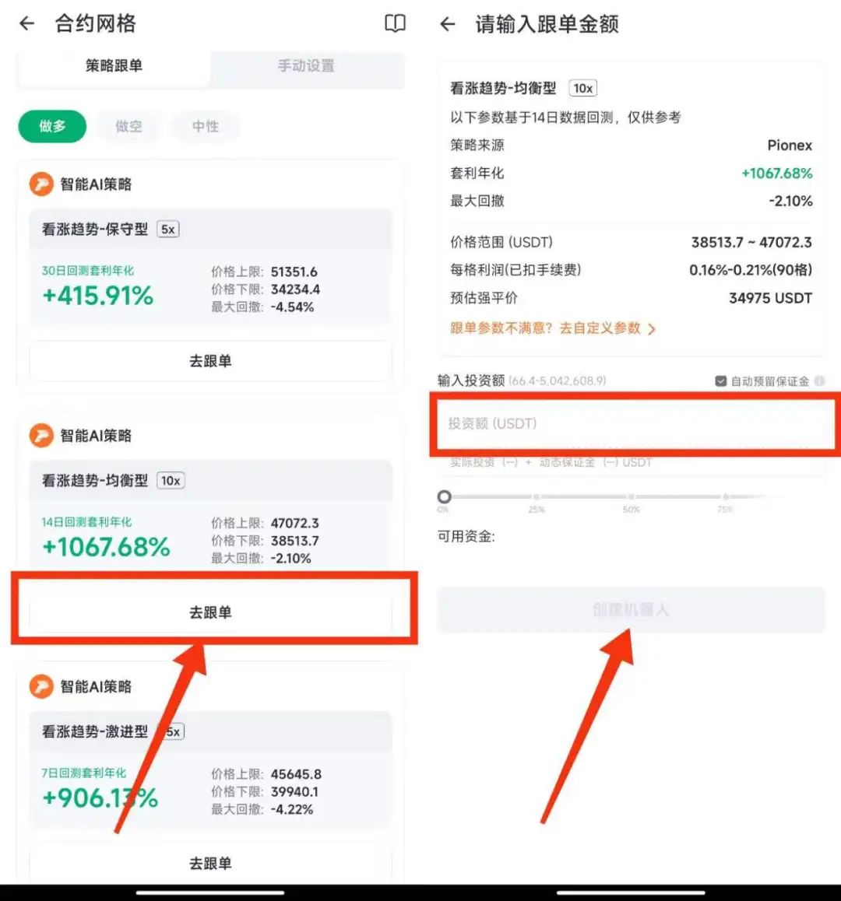Image resolution: width=841 pixels, height=901 pixels.
Task: Toggle the 自动预留保证金 checkbox
Action: point(720,381)
